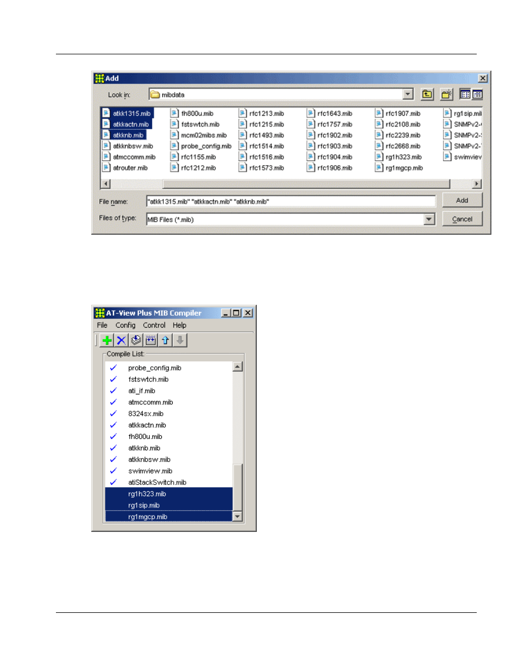Open the Files of type dropdown
The width and height of the screenshot is (518, 671).
tap(429, 219)
